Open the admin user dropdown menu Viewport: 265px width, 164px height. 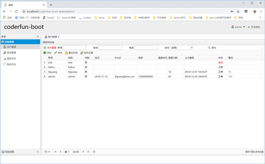click(x=238, y=27)
